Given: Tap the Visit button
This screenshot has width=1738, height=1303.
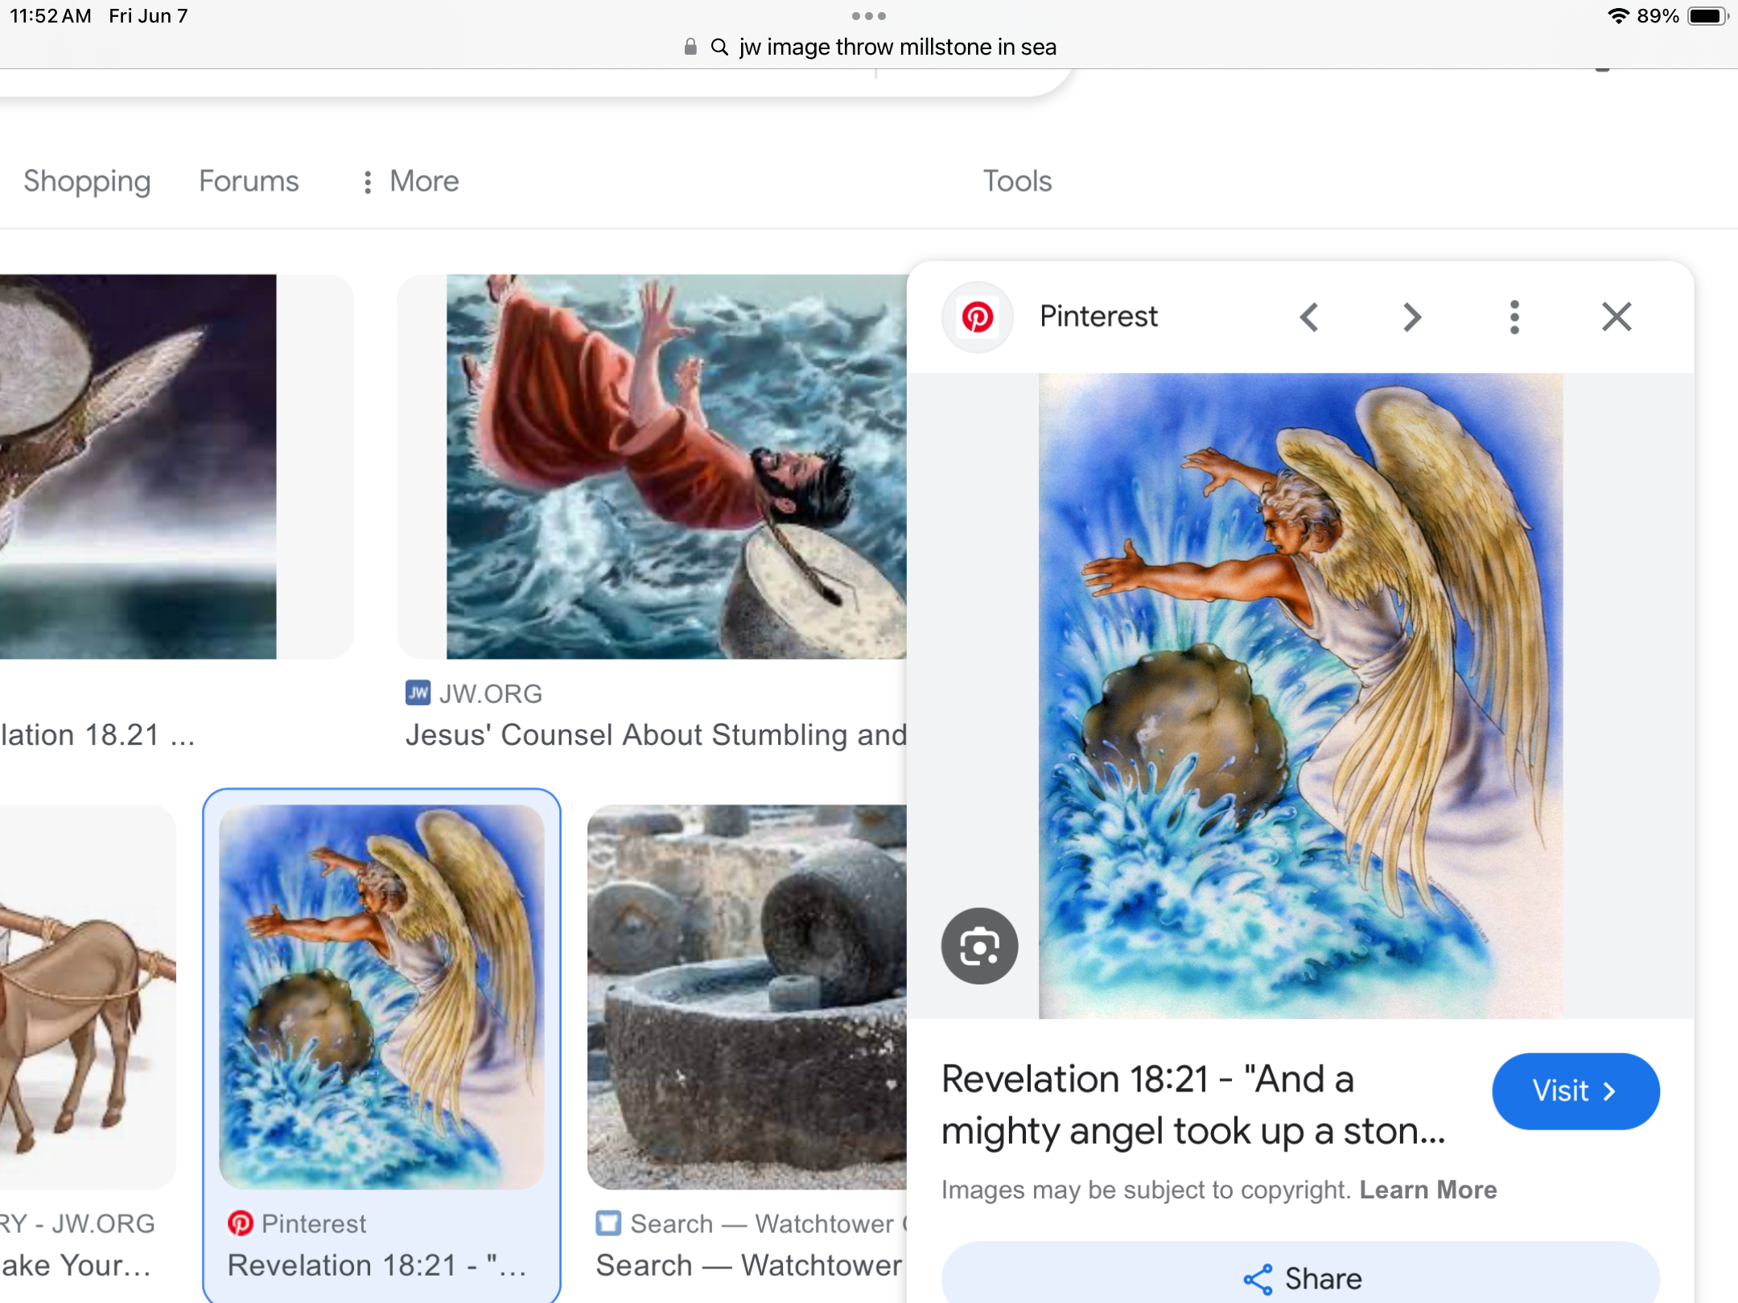Looking at the screenshot, I should pyautogui.click(x=1575, y=1091).
